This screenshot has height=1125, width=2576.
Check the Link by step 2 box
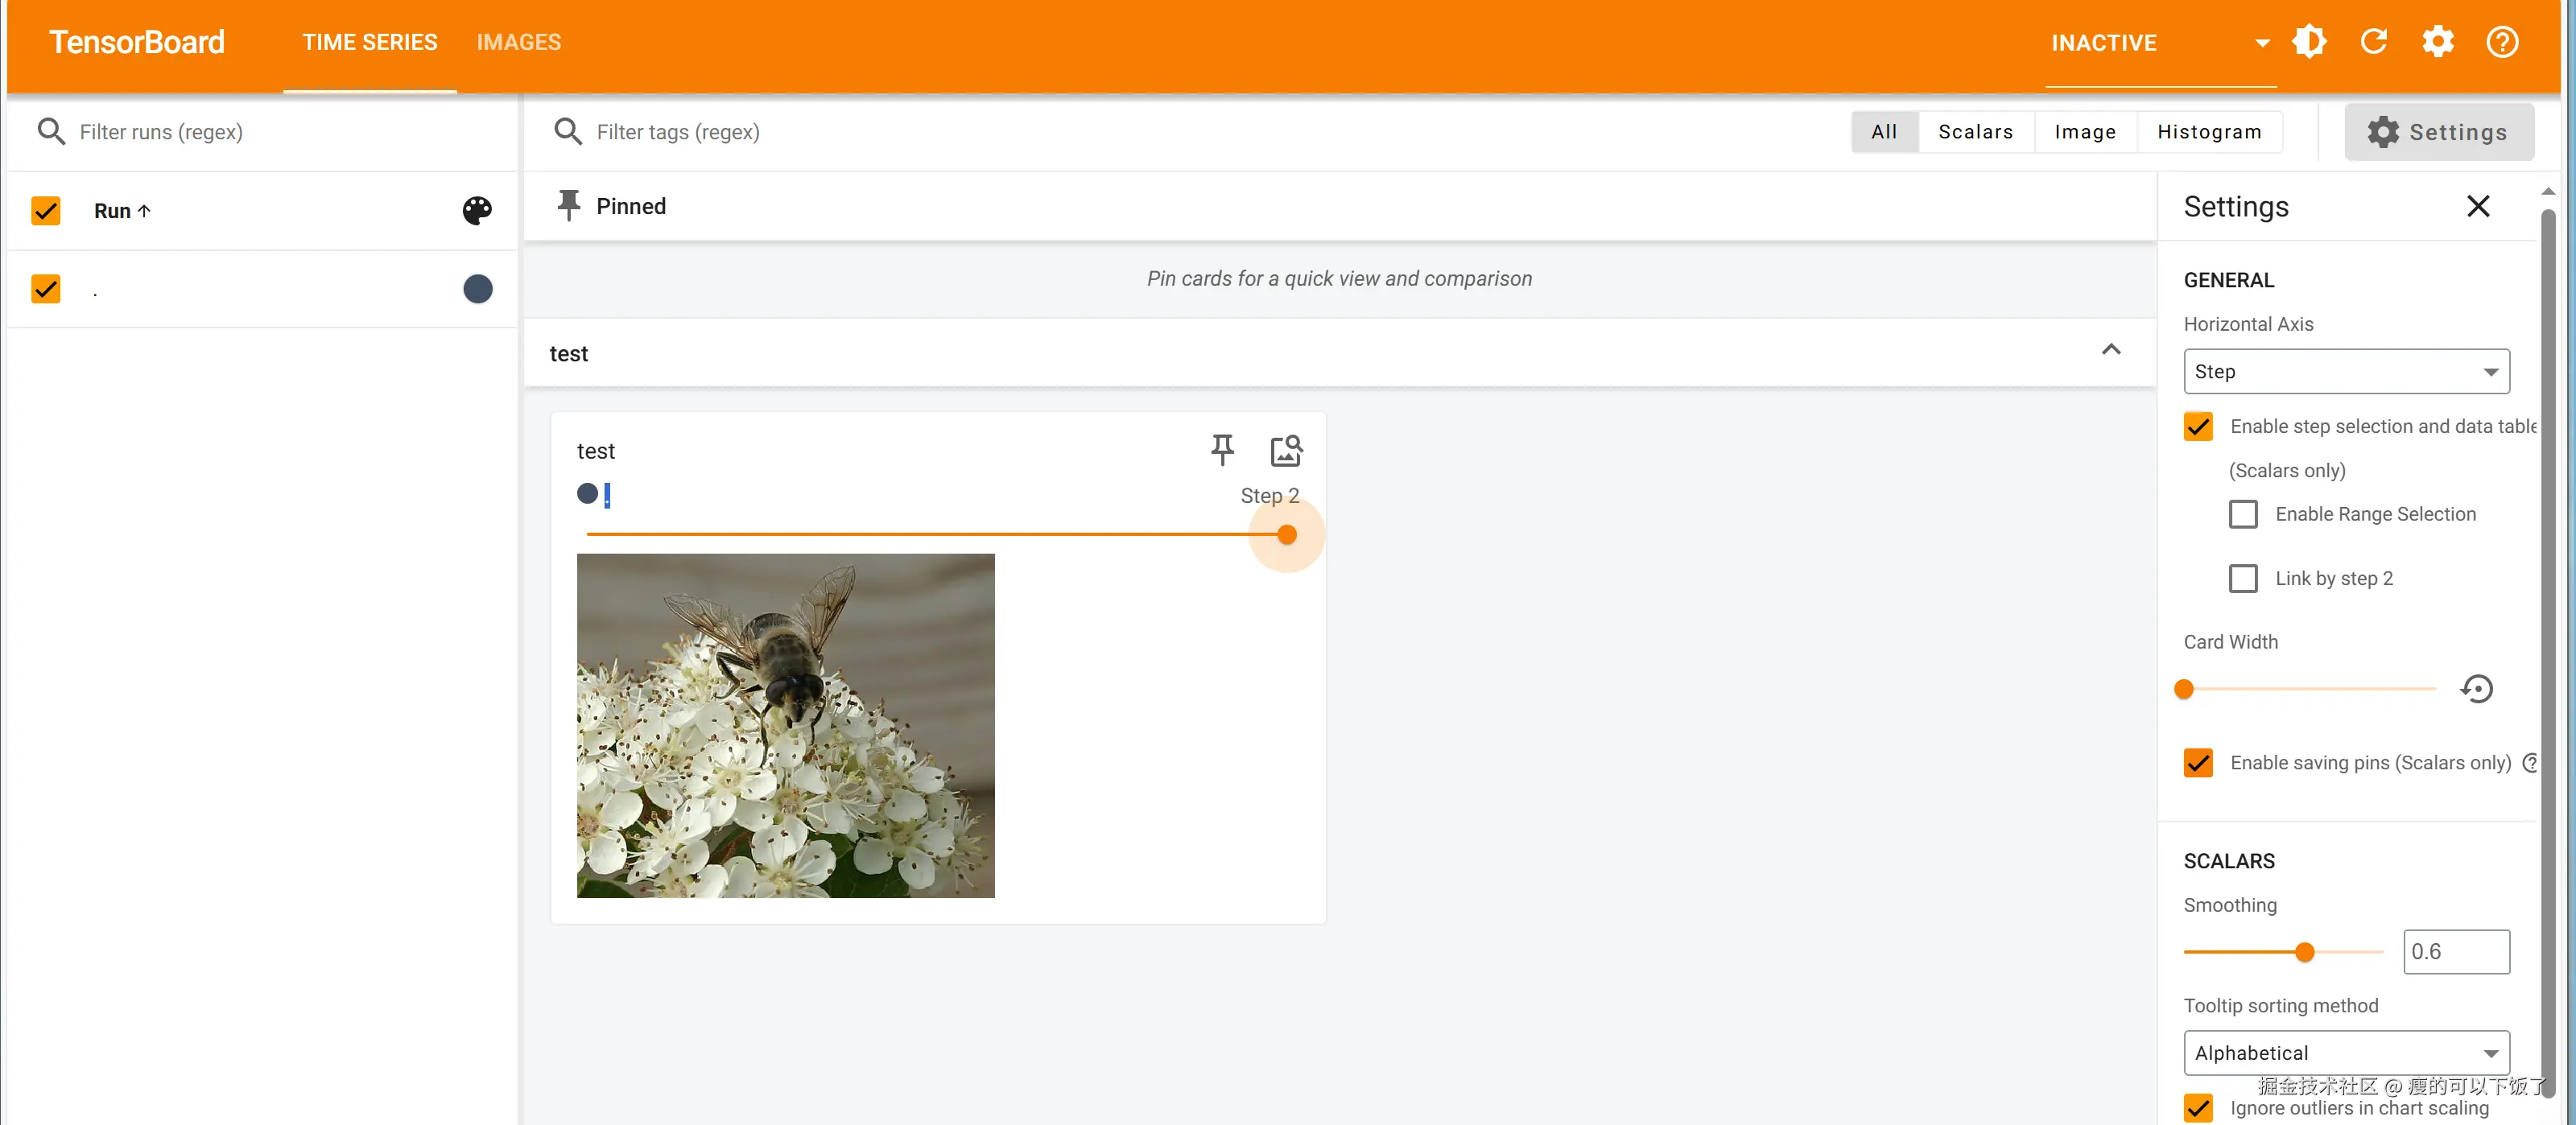[2243, 578]
